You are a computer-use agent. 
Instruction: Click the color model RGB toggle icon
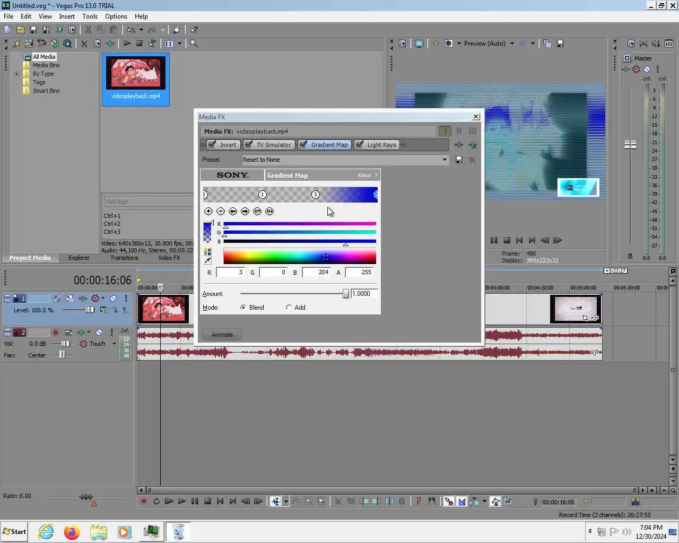[x=207, y=252]
